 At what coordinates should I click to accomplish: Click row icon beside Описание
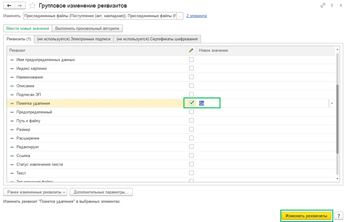tap(12, 86)
